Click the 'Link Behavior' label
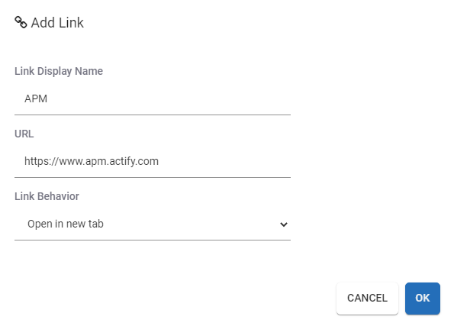The width and height of the screenshot is (454, 326). coord(47,196)
